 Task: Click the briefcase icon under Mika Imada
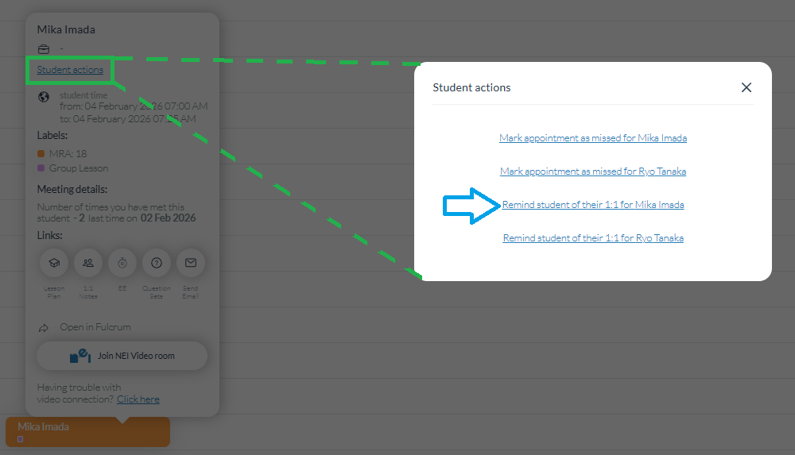coord(44,49)
